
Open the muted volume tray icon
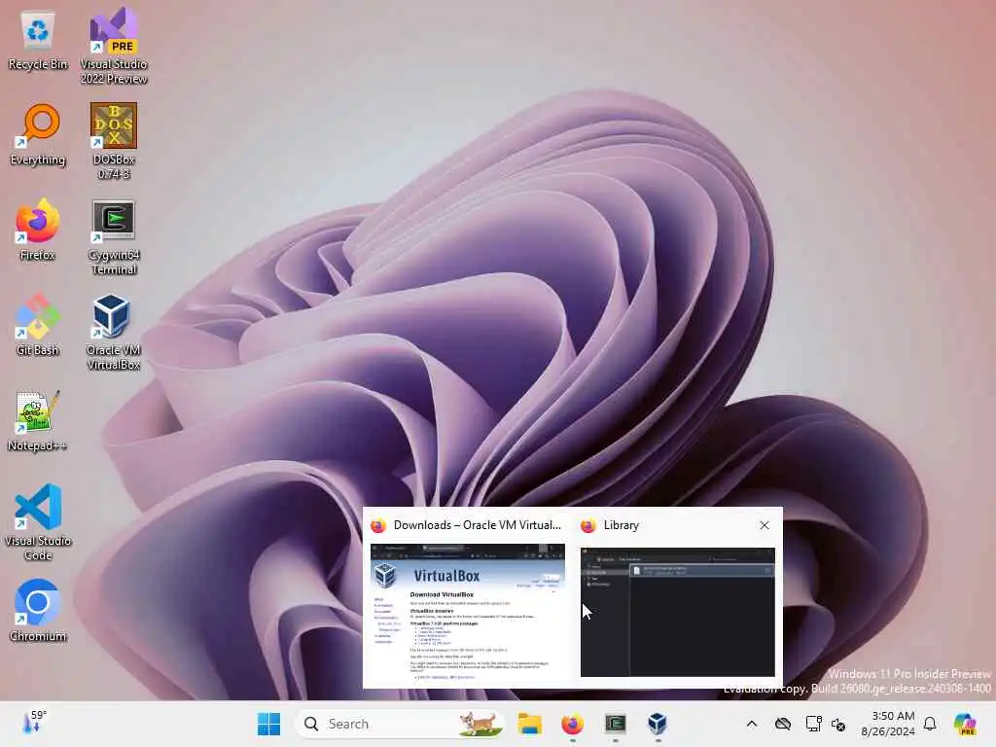point(838,724)
